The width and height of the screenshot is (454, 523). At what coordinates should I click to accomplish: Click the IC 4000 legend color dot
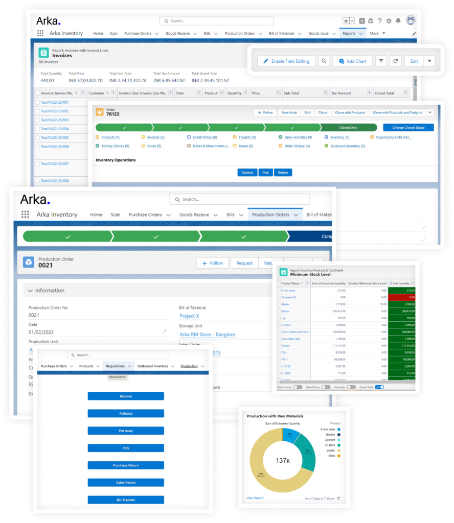coord(339,445)
